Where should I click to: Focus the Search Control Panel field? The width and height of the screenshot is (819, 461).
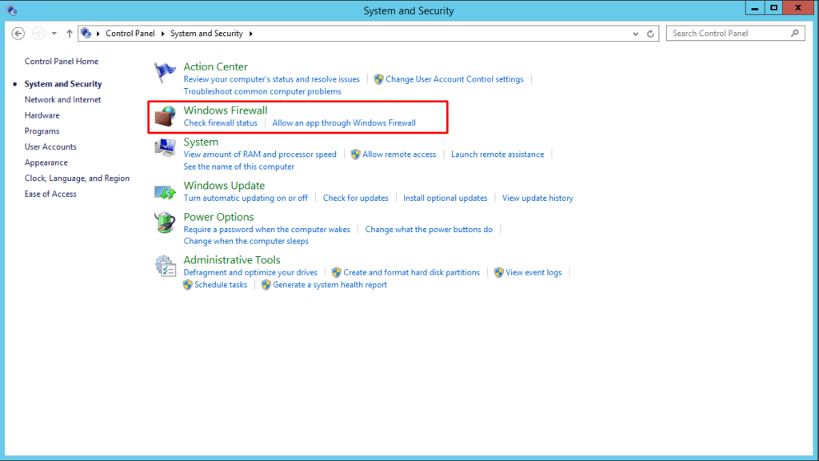[736, 34]
